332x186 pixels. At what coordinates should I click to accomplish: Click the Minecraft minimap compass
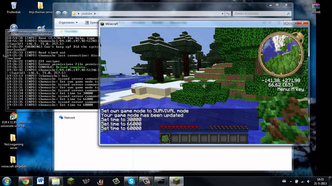pos(282,53)
